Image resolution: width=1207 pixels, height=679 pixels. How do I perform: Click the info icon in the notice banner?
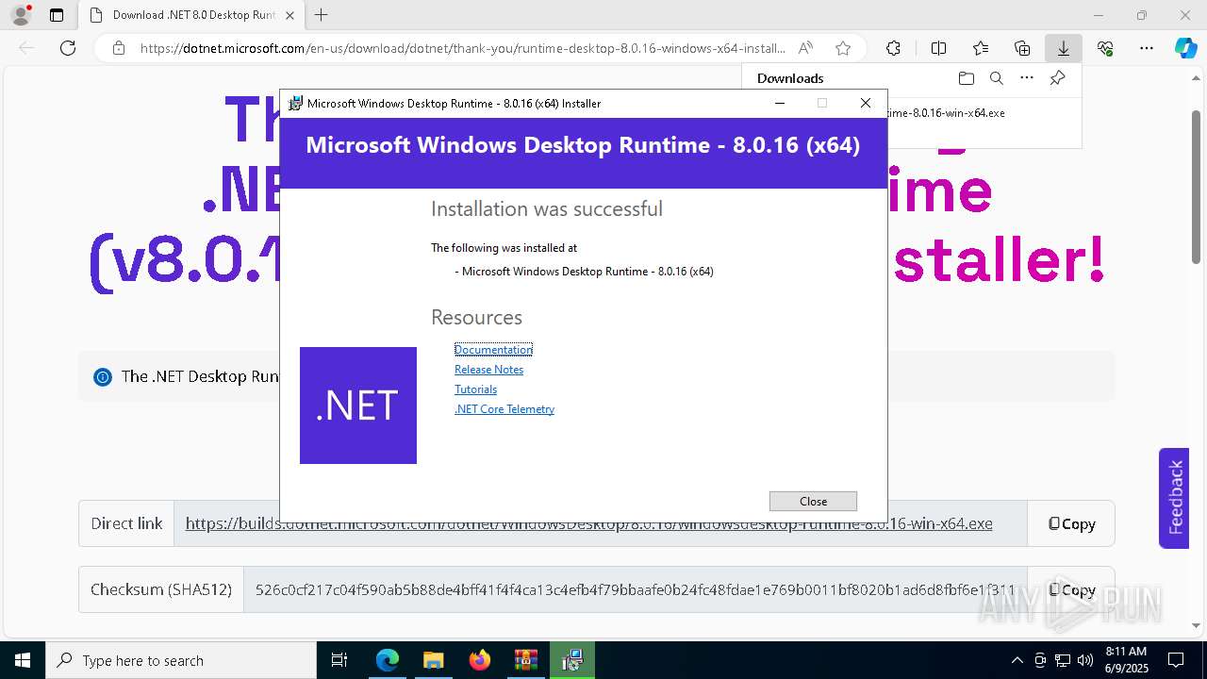(102, 377)
